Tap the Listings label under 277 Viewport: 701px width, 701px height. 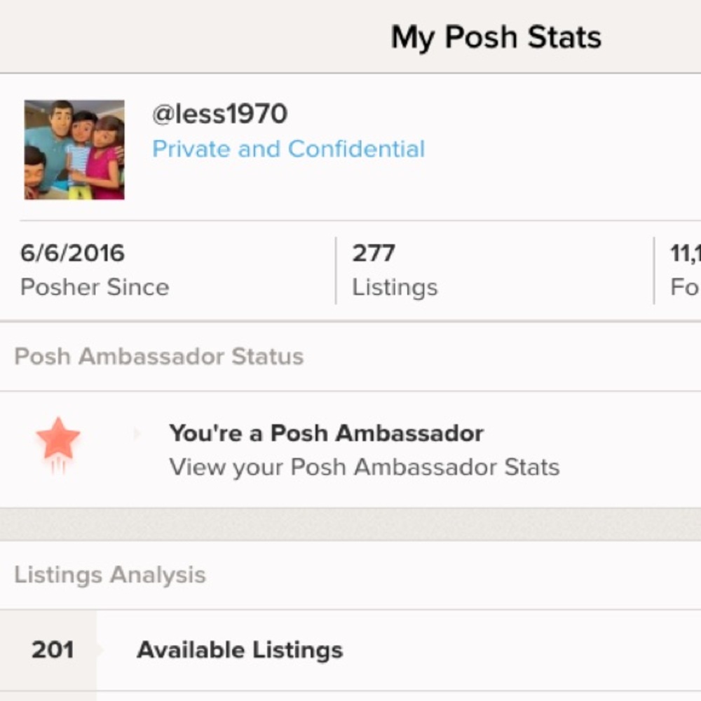pos(395,287)
